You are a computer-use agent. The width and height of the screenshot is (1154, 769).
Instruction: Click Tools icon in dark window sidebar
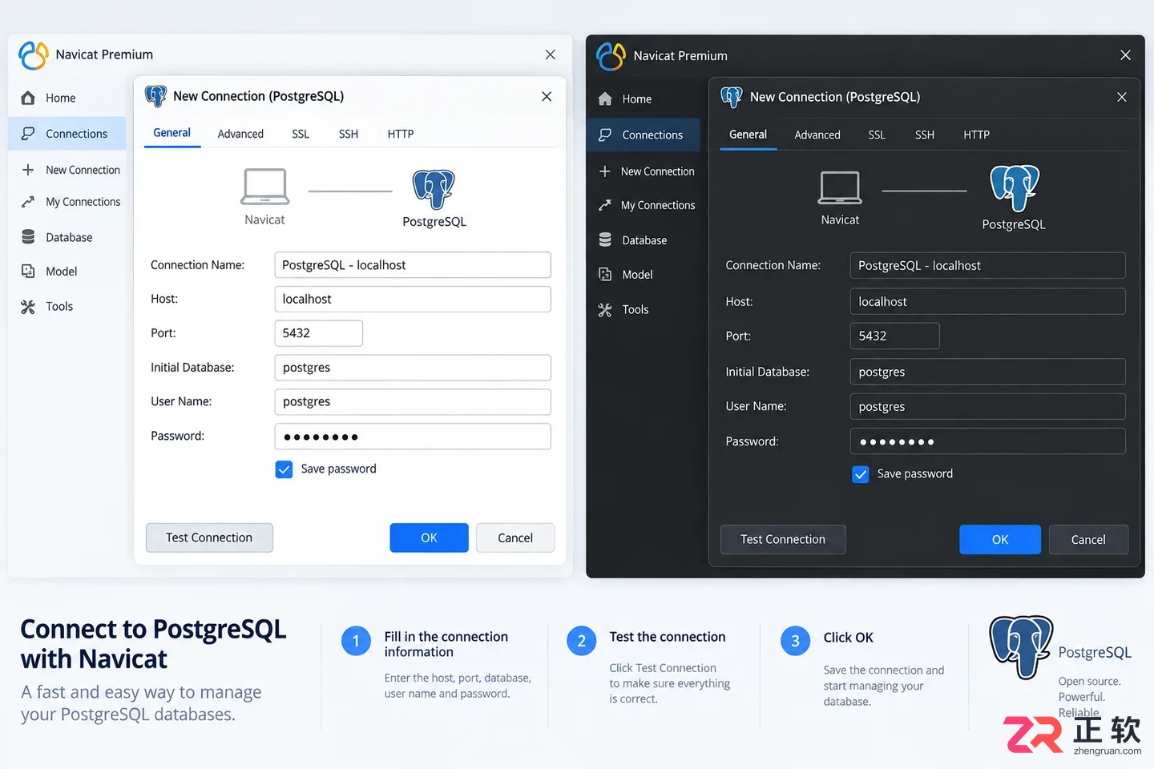pyautogui.click(x=605, y=309)
